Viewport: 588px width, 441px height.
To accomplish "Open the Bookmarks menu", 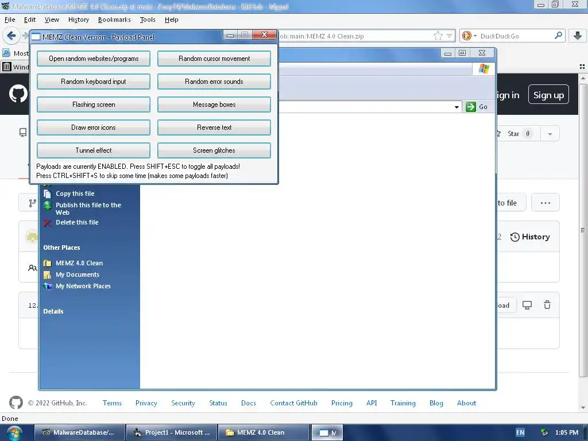I will pyautogui.click(x=114, y=20).
